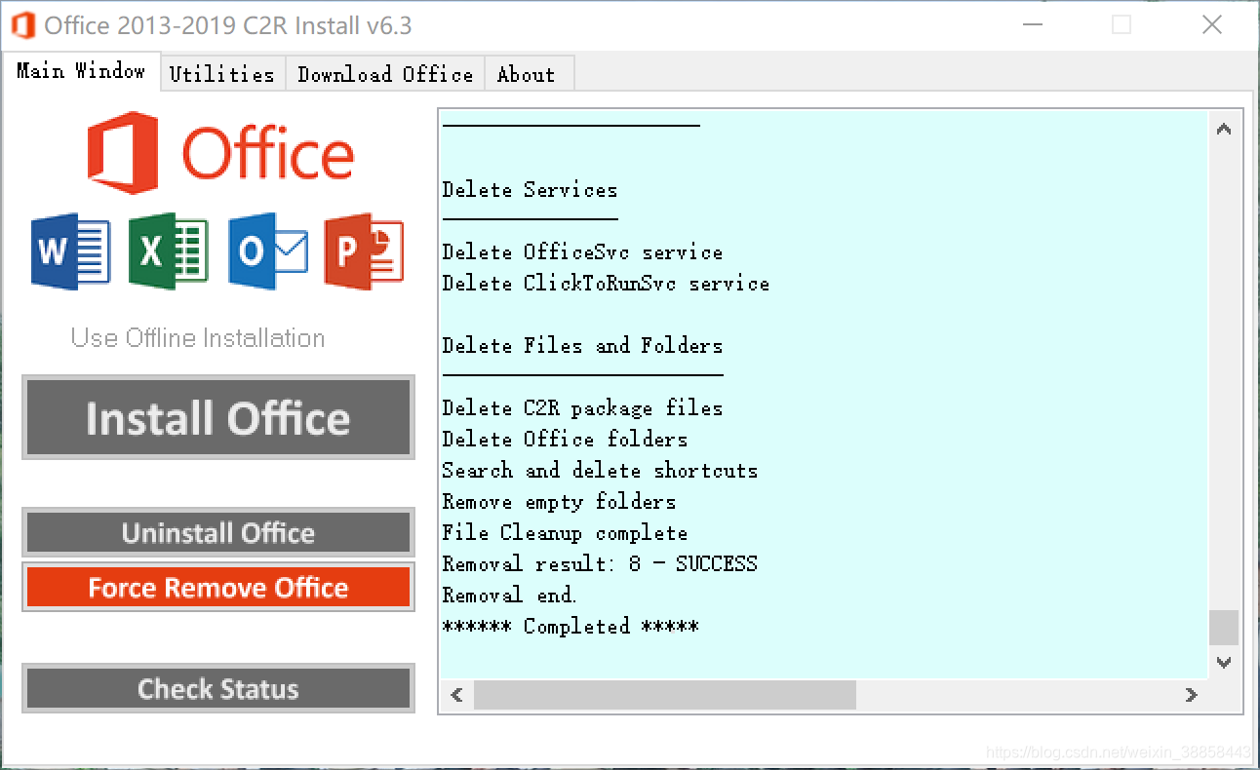This screenshot has height=770, width=1260.
Task: Click the large Office logo
Action: point(220,152)
